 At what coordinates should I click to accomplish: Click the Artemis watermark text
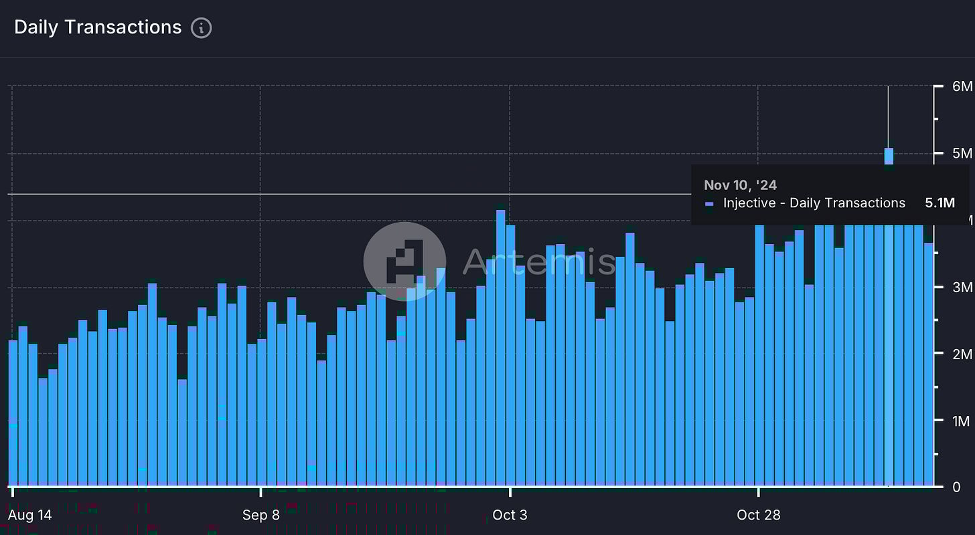(x=538, y=261)
